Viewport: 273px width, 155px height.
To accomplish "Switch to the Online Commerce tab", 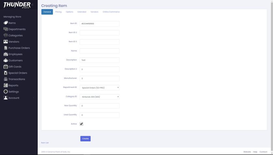I will pyautogui.click(x=111, y=12).
